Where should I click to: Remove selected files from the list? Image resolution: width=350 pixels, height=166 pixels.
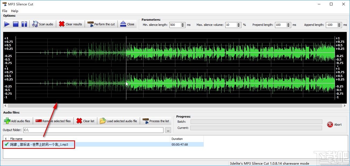click(x=53, y=121)
